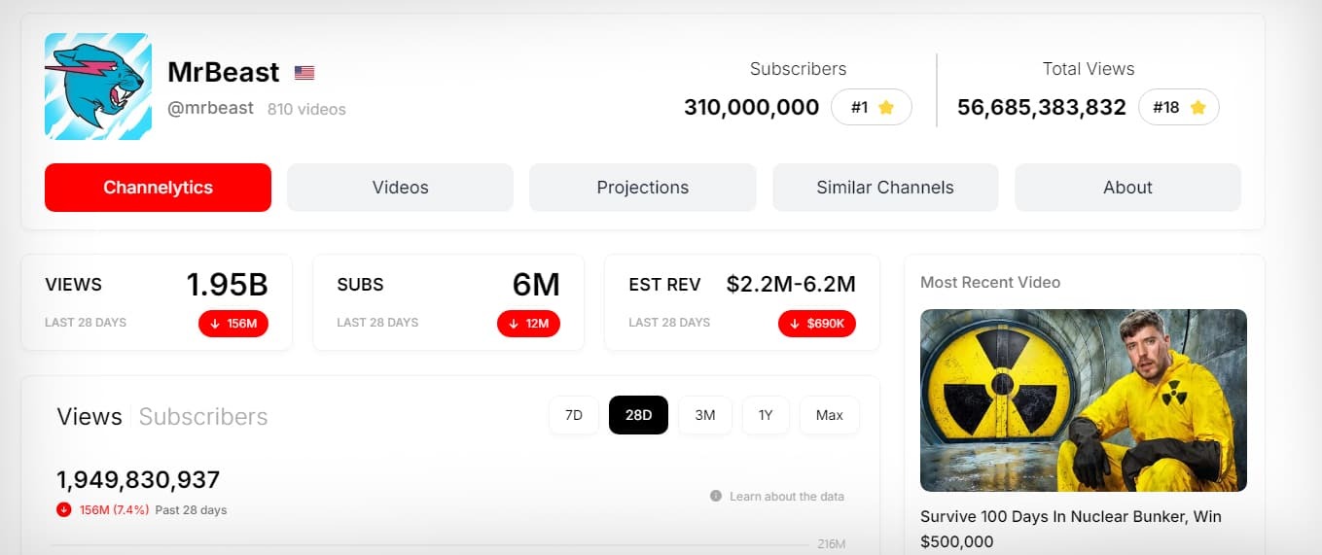Click the MrBeast channel avatar logo
Image resolution: width=1322 pixels, height=555 pixels.
pos(98,87)
